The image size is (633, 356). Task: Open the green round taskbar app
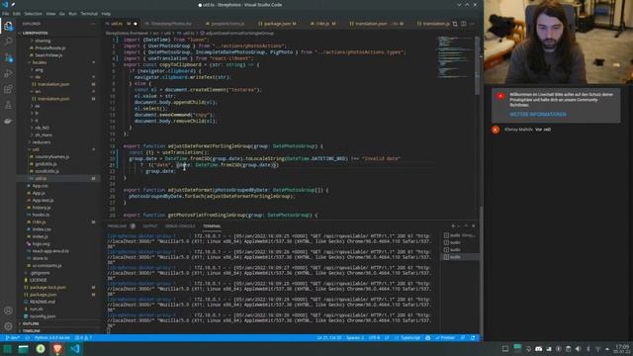[41, 349]
